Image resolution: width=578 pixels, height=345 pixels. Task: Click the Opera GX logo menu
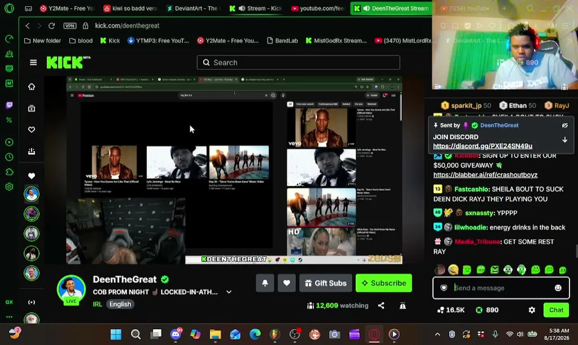(x=9, y=8)
